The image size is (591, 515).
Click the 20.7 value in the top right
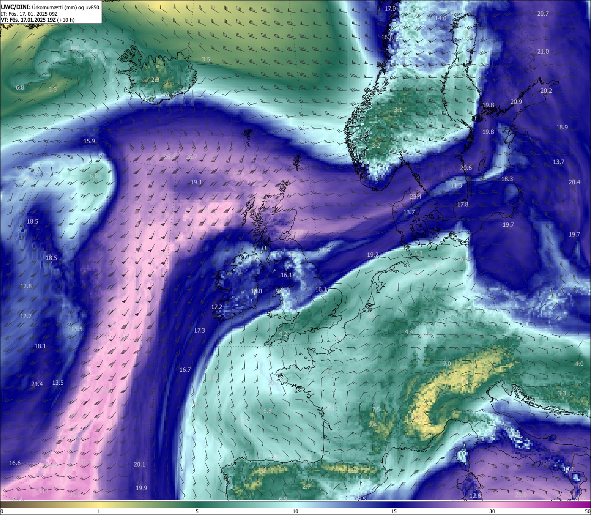coord(543,13)
